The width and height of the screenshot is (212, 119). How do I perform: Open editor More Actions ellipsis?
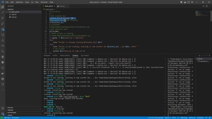coord(210,6)
